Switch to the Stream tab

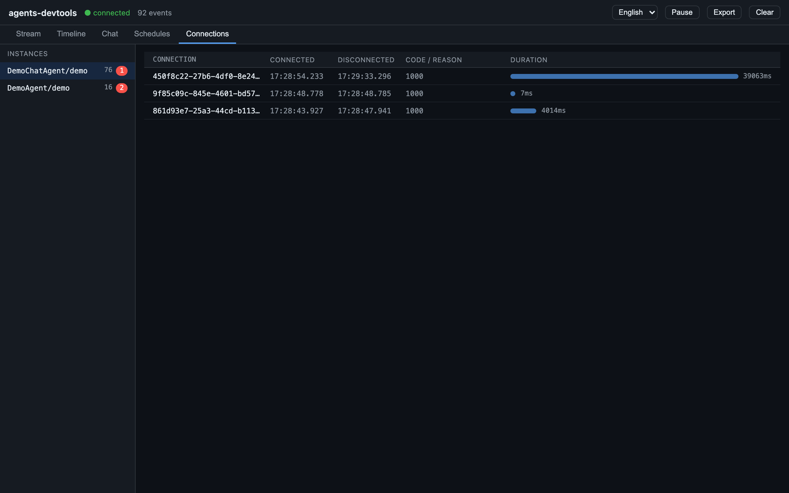[28, 34]
